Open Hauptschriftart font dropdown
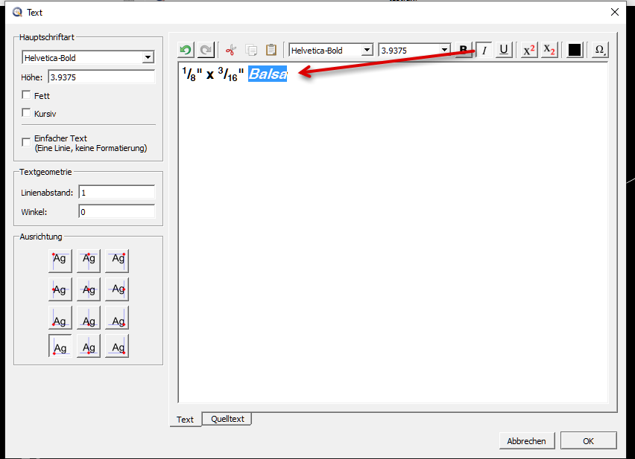The height and width of the screenshot is (459, 635). [x=148, y=57]
